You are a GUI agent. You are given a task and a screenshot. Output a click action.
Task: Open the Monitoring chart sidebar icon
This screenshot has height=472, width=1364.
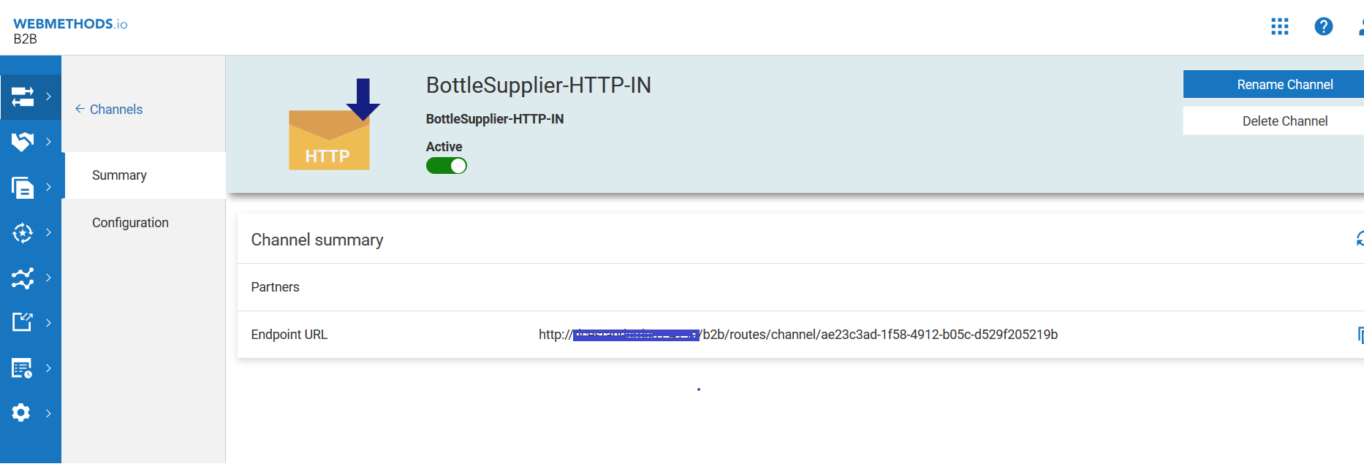pos(23,278)
